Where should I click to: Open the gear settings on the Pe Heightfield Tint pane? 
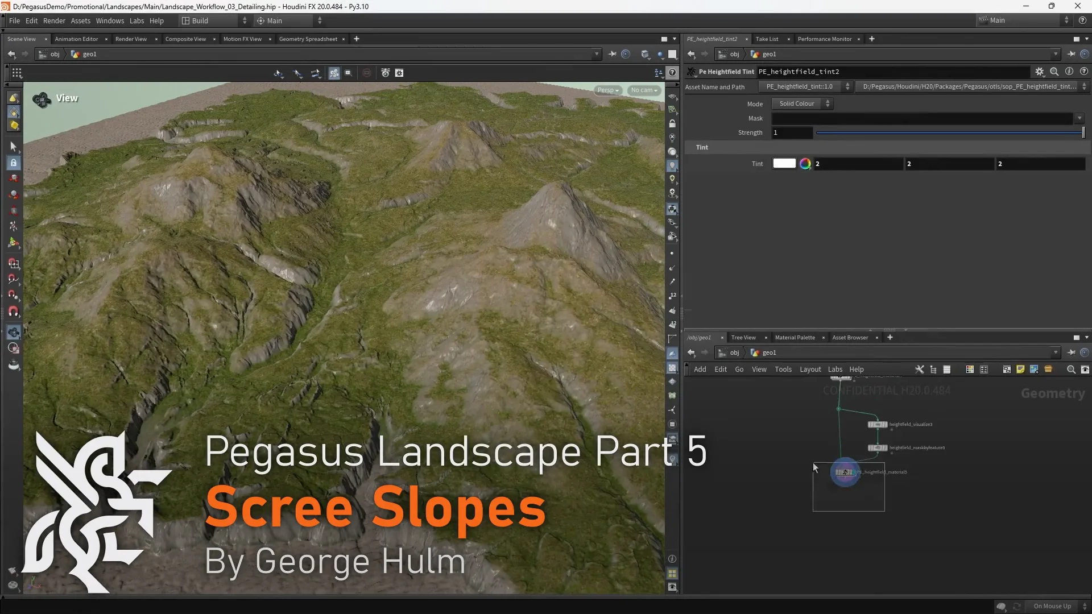(1040, 72)
